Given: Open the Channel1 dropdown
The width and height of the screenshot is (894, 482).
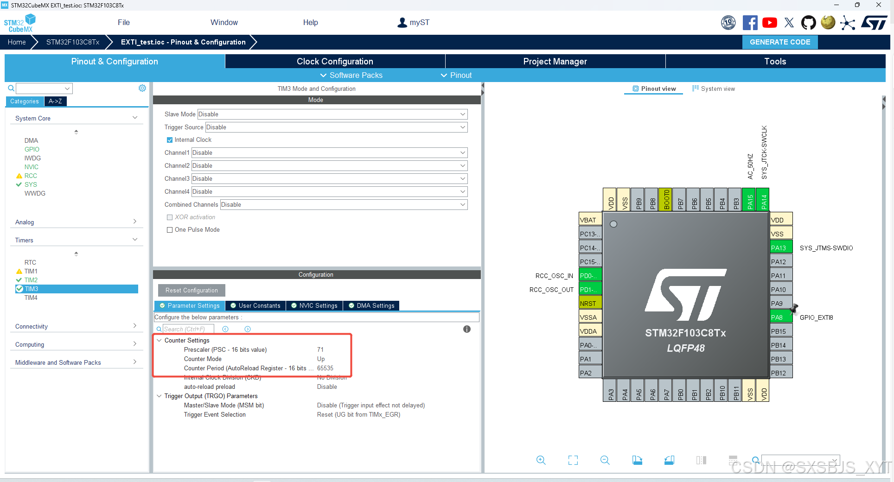Looking at the screenshot, I should 329,153.
